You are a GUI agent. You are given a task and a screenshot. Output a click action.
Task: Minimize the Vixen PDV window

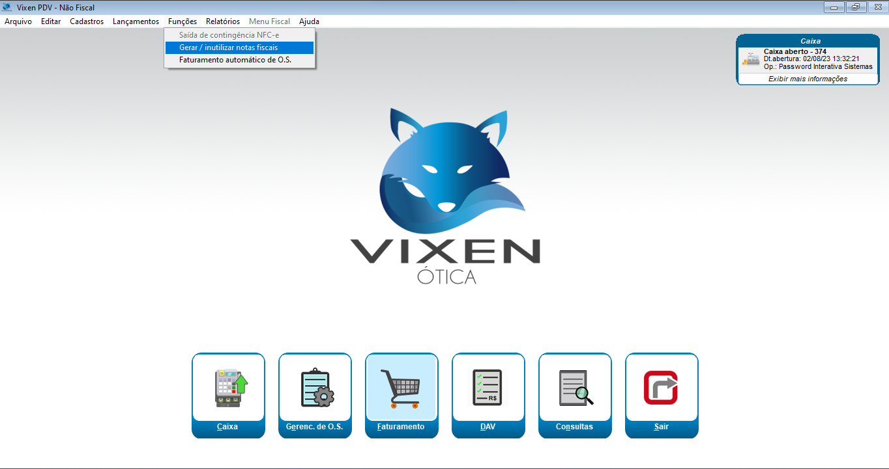click(834, 8)
